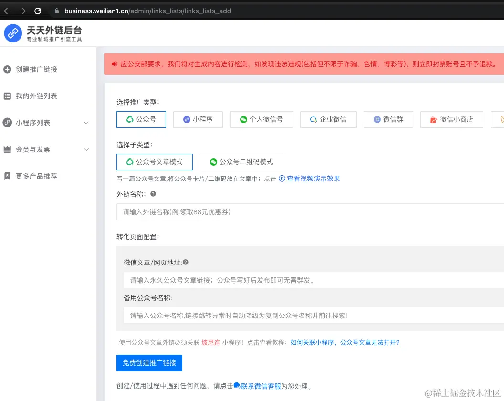Click the crown icon beside 会员与发票
The height and width of the screenshot is (401, 504).
7,149
